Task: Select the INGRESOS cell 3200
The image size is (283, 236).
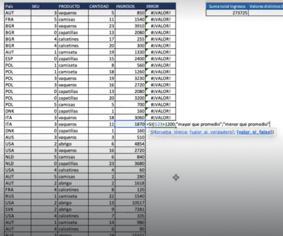Action: pos(130,98)
